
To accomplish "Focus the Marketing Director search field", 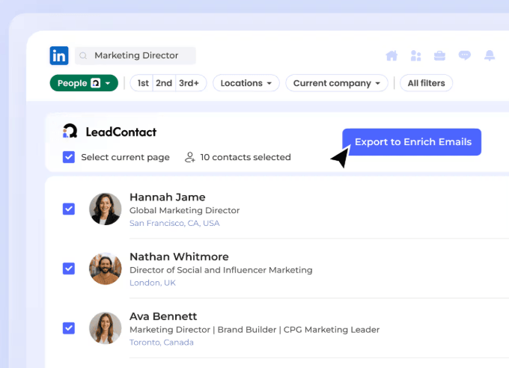I will point(135,55).
